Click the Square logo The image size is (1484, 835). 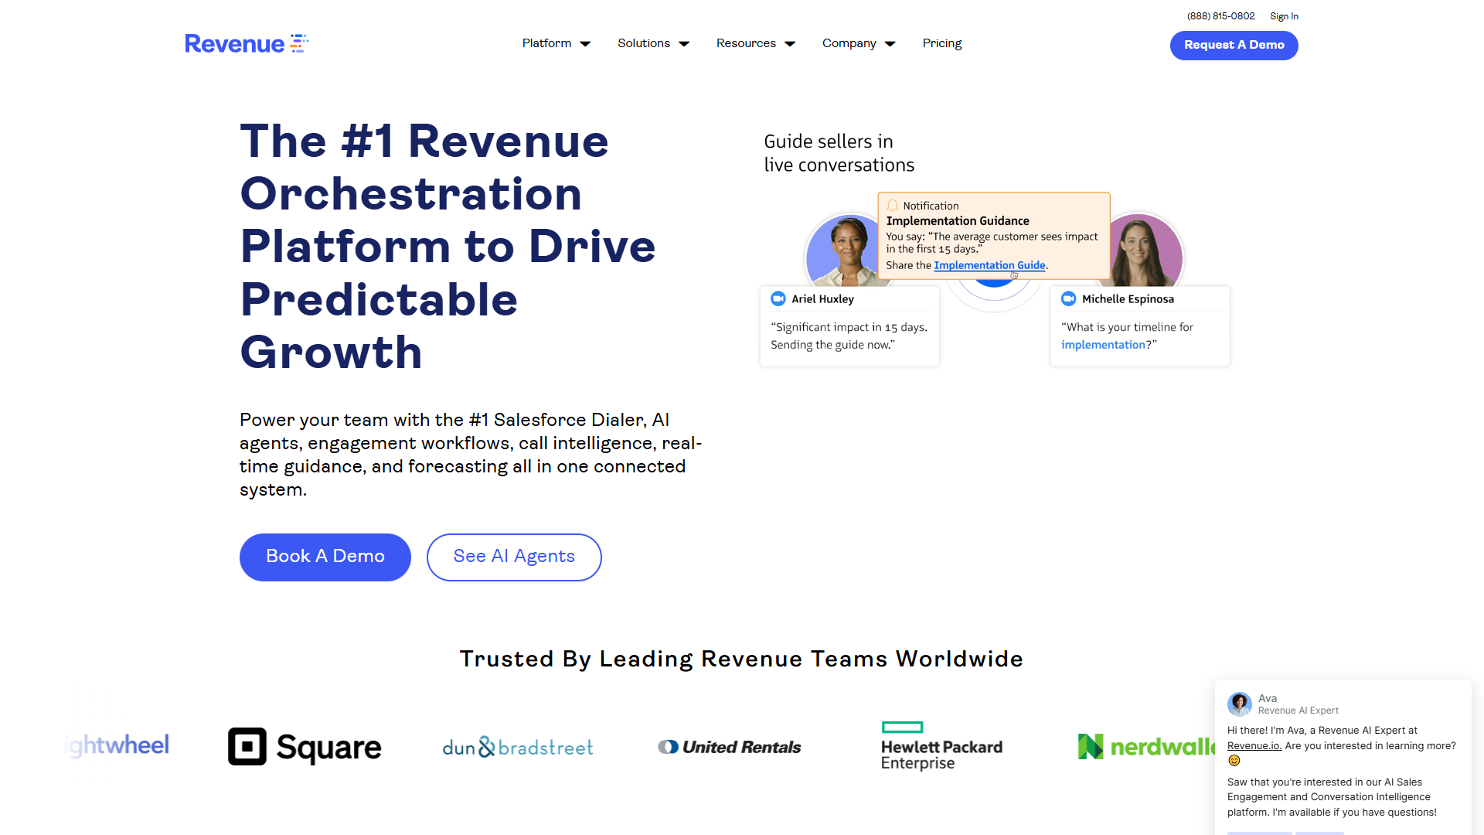[304, 746]
